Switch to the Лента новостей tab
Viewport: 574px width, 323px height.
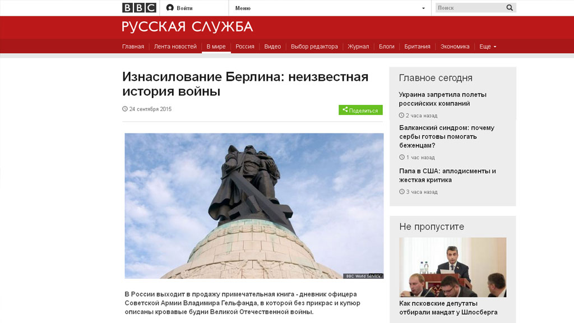click(x=175, y=47)
